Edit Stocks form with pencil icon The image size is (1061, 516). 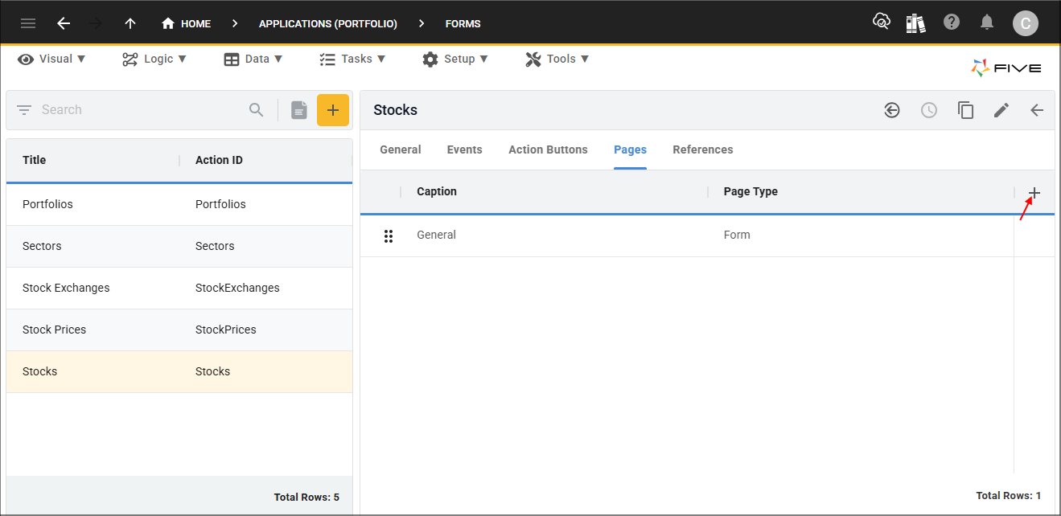(1001, 110)
